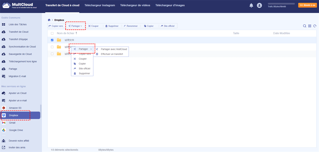Image resolution: width=319 pixels, height=152 pixels.
Task: Click the refresh icon
Action: (315, 26)
